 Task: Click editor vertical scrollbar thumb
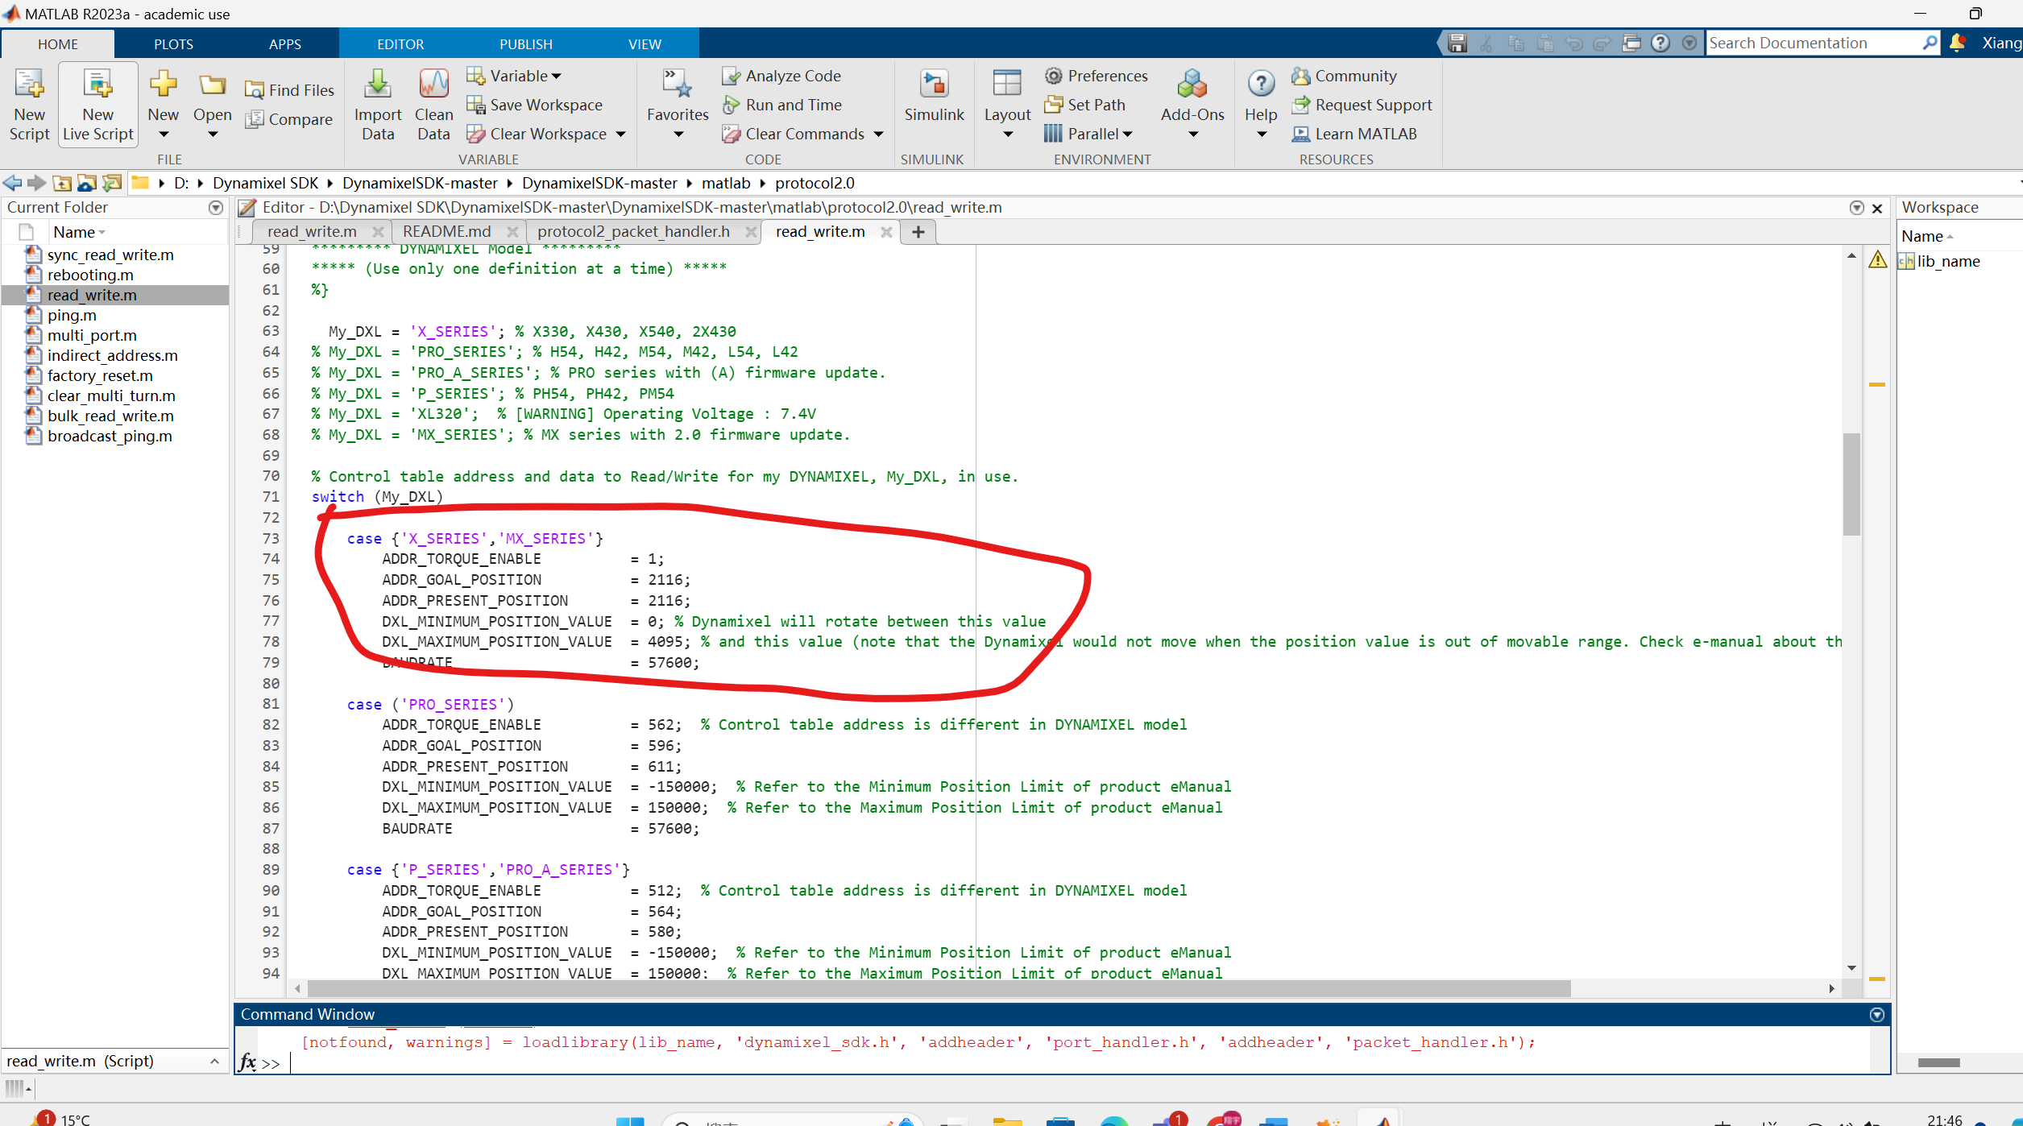pyautogui.click(x=1851, y=484)
